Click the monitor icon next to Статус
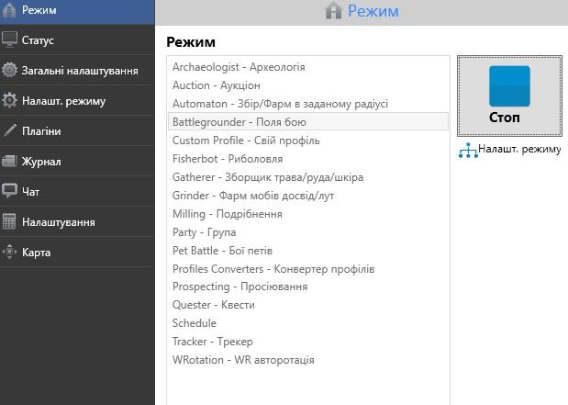 (x=10, y=40)
